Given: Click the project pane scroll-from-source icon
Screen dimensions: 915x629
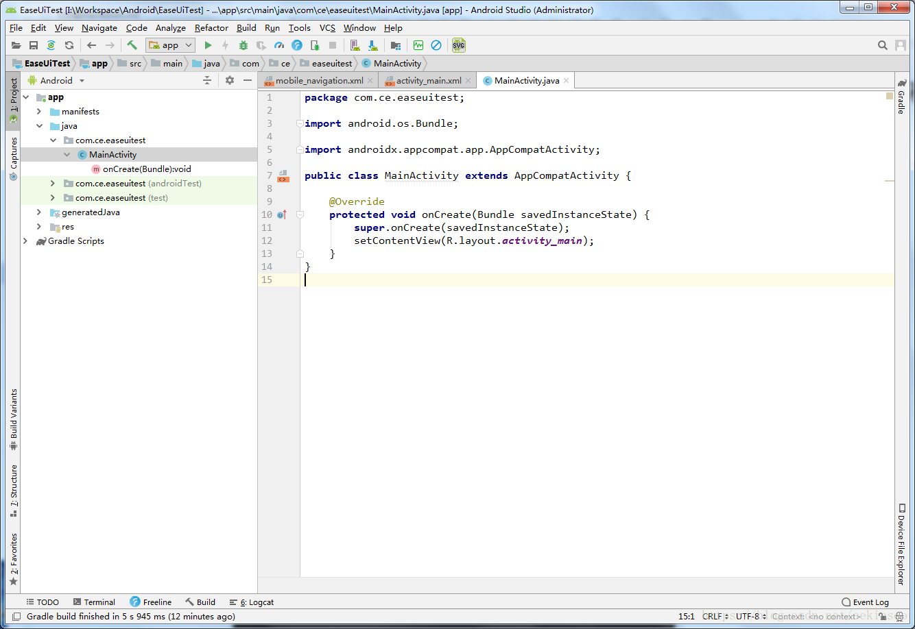Looking at the screenshot, I should [x=207, y=80].
